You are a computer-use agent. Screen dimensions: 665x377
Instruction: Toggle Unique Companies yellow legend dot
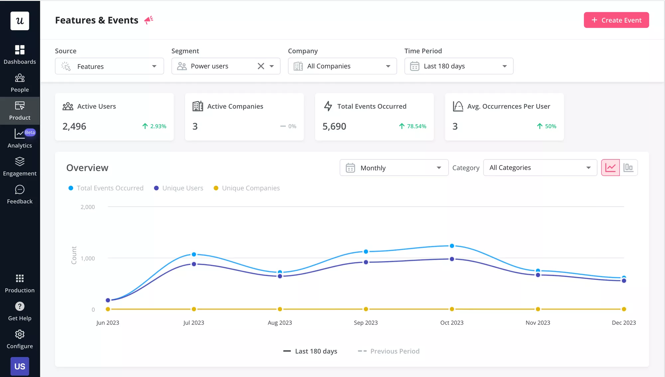click(x=216, y=188)
